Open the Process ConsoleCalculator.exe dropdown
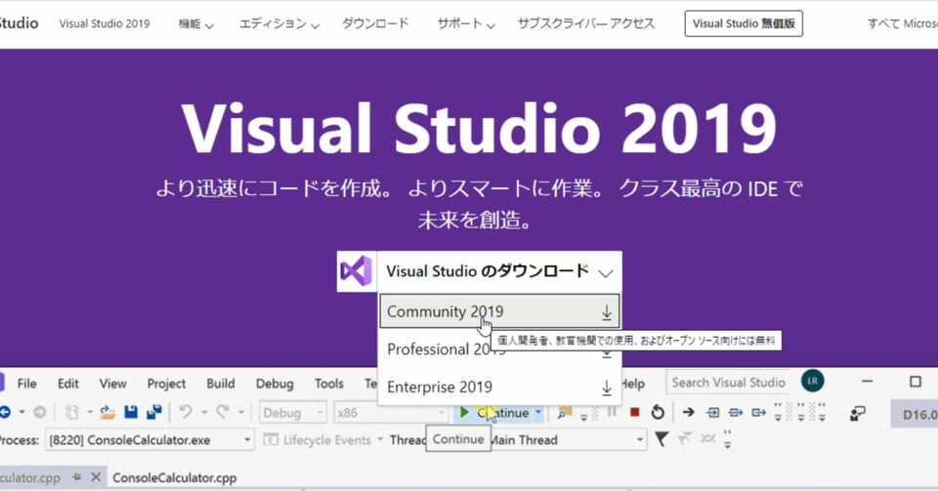The width and height of the screenshot is (938, 491). pyautogui.click(x=149, y=440)
